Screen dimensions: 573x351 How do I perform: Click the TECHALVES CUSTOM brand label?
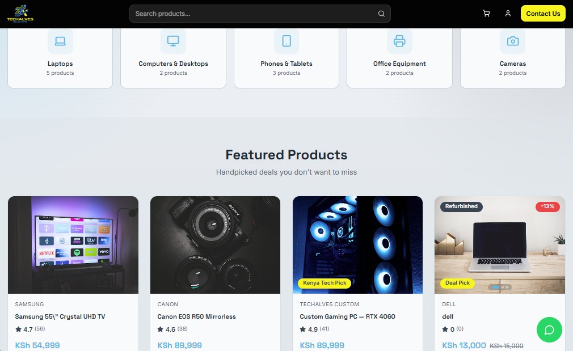coord(329,305)
